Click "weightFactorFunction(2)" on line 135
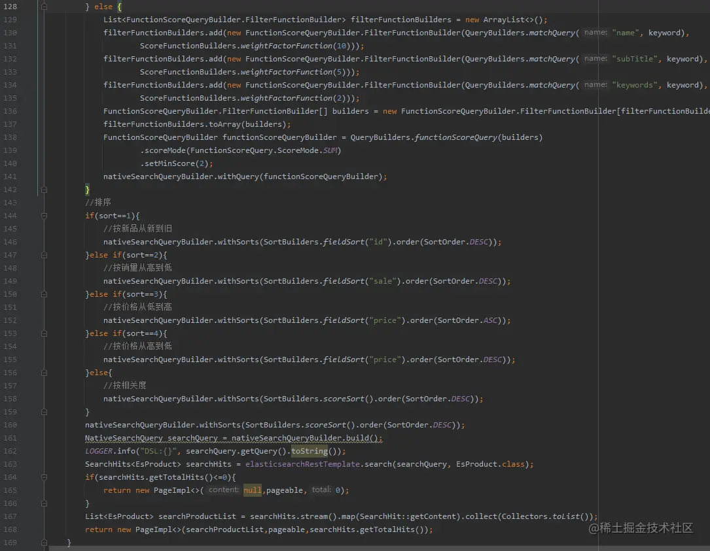710x551 pixels. pyautogui.click(x=293, y=98)
